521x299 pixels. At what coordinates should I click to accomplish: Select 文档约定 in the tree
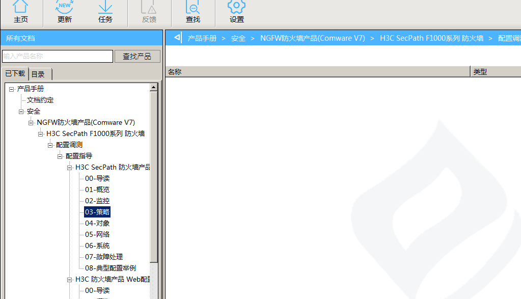point(40,100)
